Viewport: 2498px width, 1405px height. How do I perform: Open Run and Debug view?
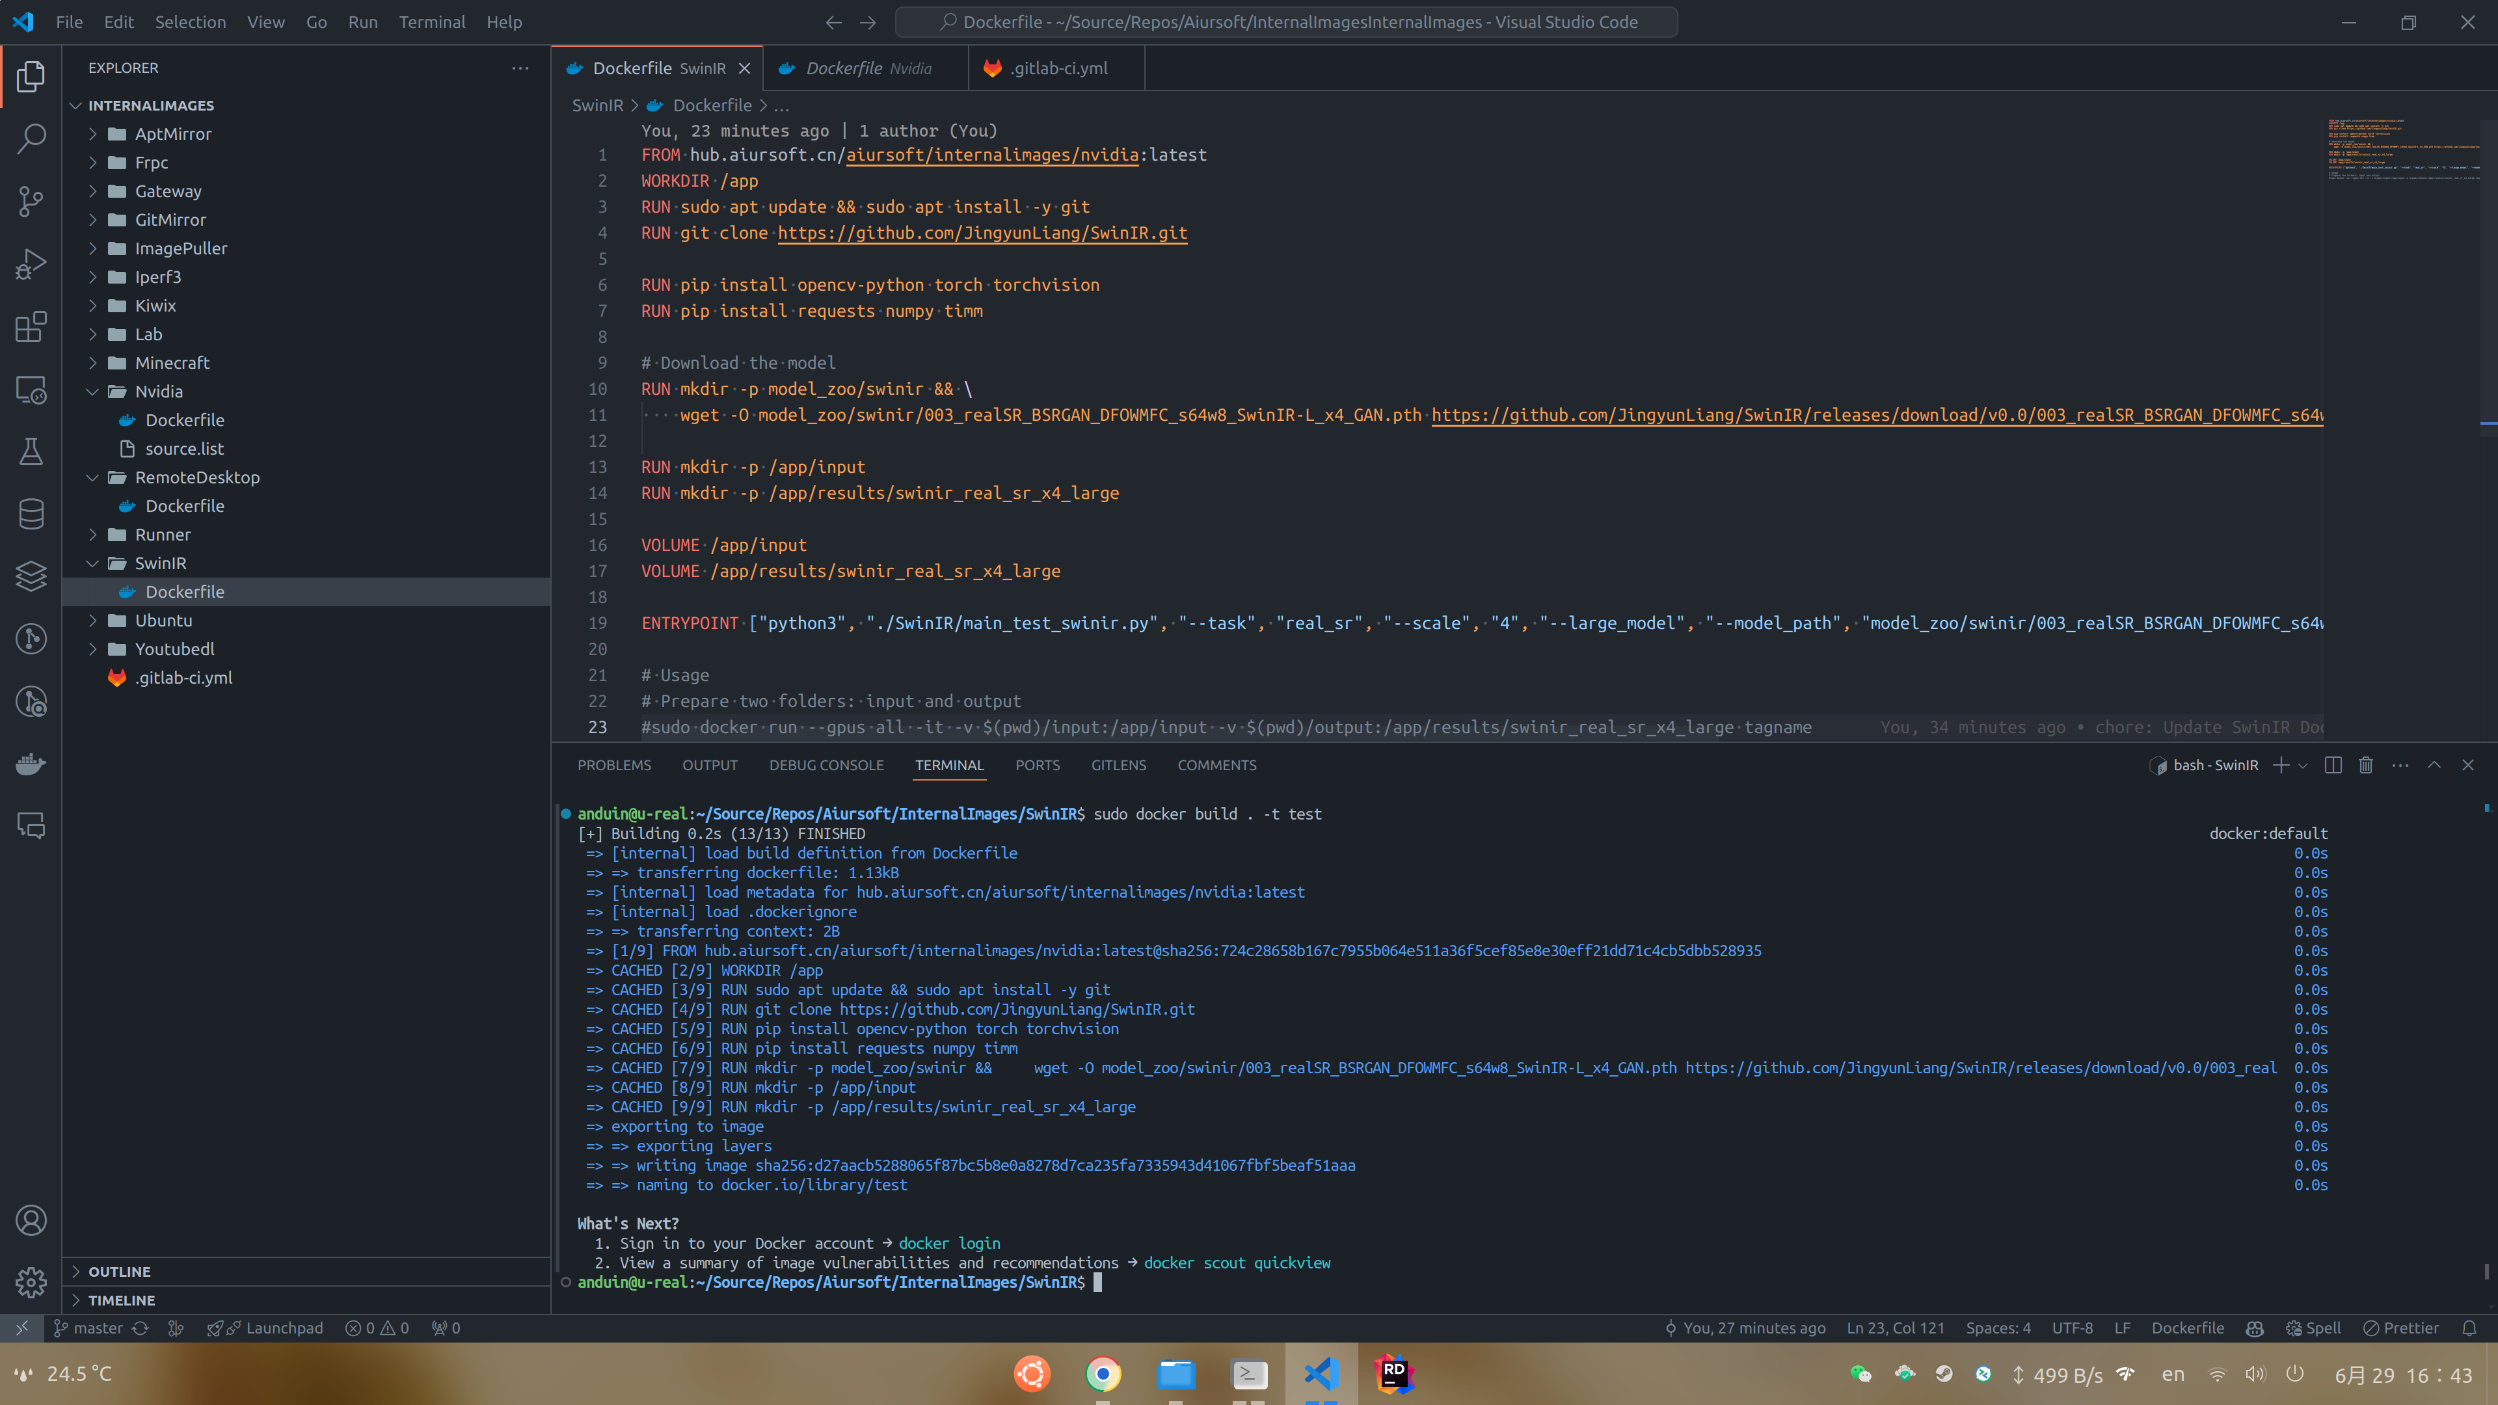pos(31,263)
